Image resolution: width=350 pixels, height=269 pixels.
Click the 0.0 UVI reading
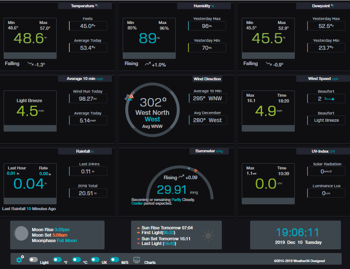coord(266,184)
